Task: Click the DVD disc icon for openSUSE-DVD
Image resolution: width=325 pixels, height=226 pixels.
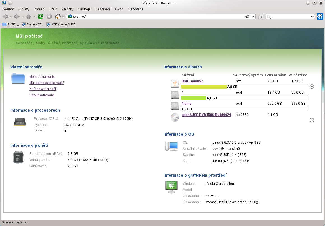Action: tap(175, 117)
